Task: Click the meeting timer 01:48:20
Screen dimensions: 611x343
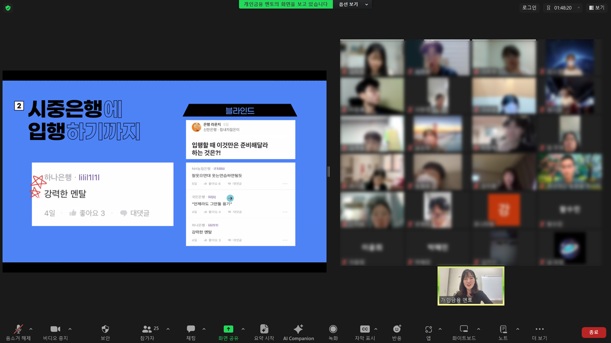Action: (563, 8)
